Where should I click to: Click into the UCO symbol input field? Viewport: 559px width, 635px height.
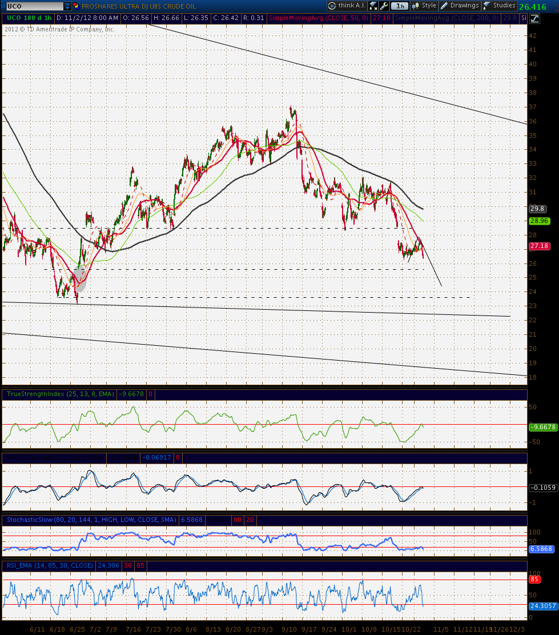click(x=35, y=6)
